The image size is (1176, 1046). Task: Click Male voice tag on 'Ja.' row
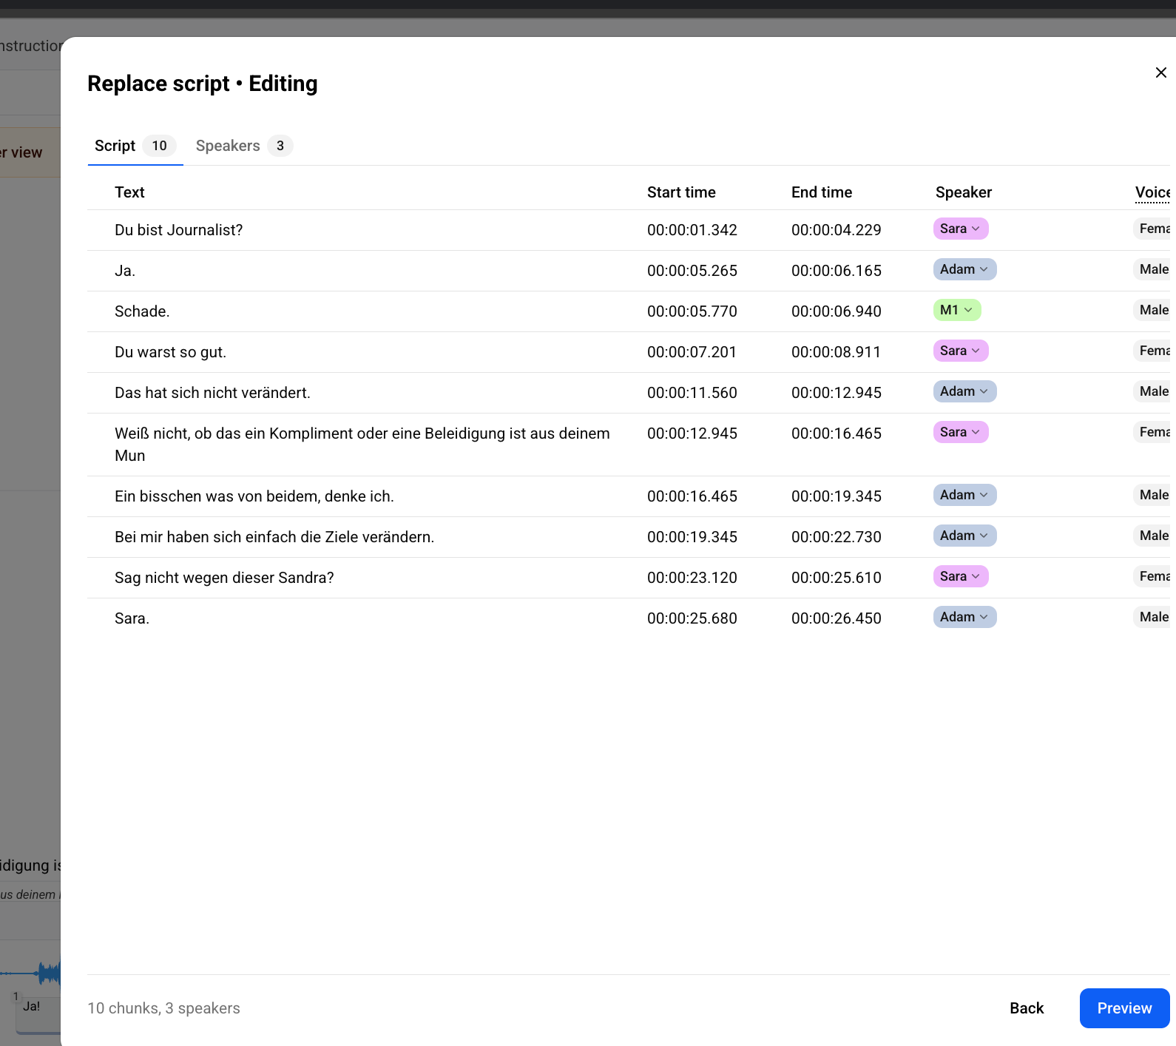click(1152, 269)
